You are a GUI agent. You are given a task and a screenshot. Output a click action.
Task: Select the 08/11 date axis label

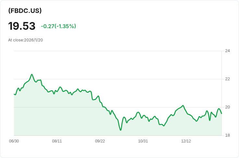coord(57,141)
